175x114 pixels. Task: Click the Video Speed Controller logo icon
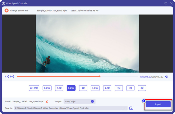[x=3, y=3]
